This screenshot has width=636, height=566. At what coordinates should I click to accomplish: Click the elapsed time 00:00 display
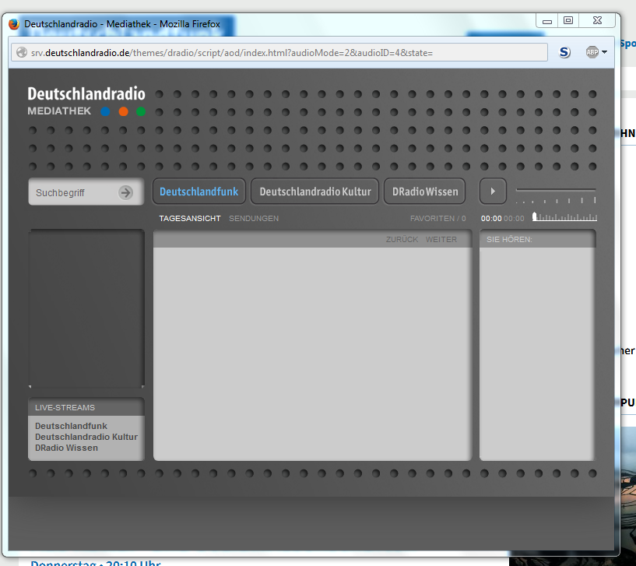(x=491, y=218)
